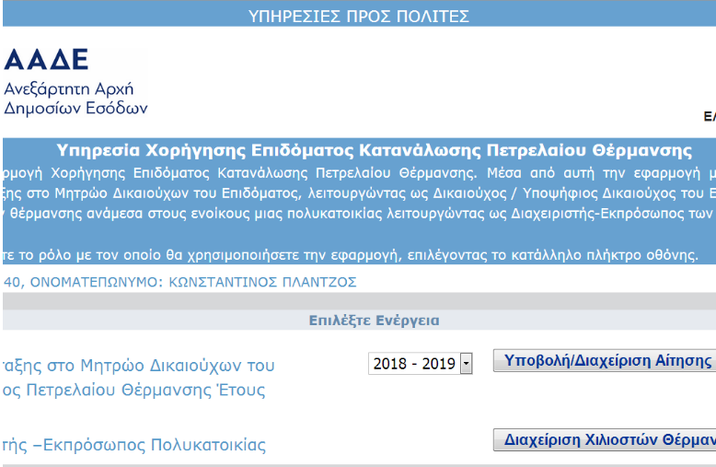Screen dimensions: 716x467
Task: Click the ΑΑΔΕ logo
Action: click(47, 60)
